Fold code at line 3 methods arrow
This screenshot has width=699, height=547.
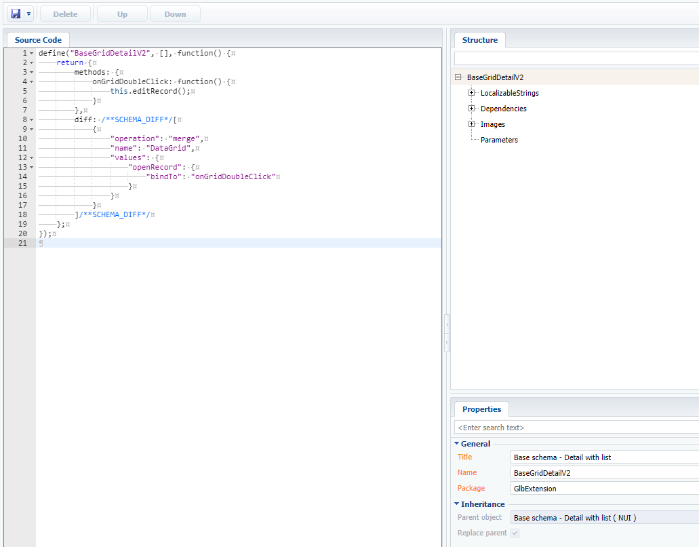32,72
